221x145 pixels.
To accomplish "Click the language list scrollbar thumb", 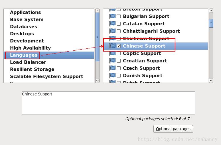I will (211, 23).
